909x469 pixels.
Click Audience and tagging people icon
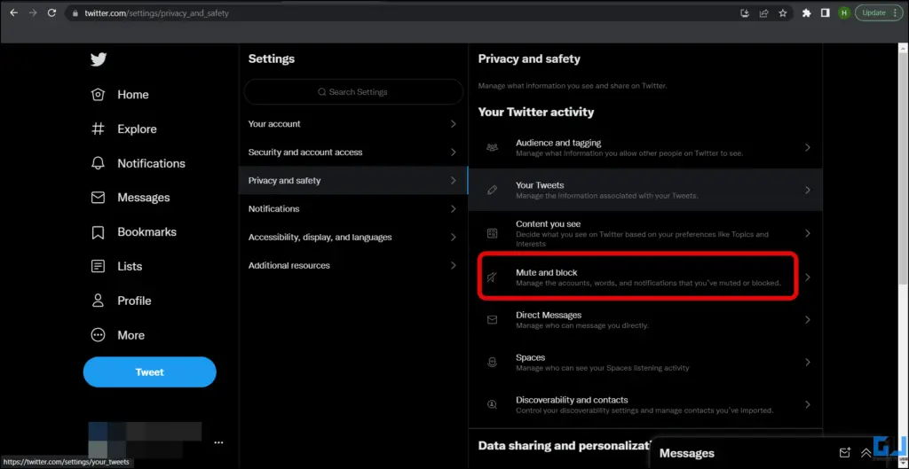[x=492, y=148]
